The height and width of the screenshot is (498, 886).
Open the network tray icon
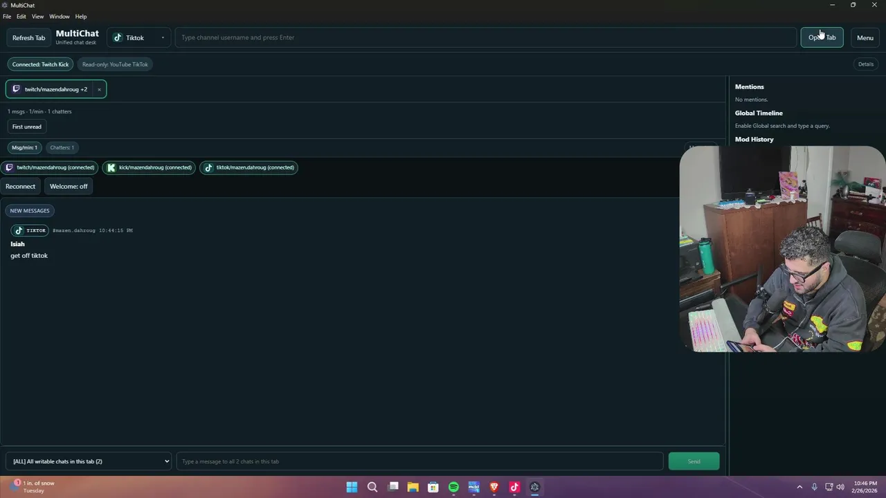pos(829,487)
